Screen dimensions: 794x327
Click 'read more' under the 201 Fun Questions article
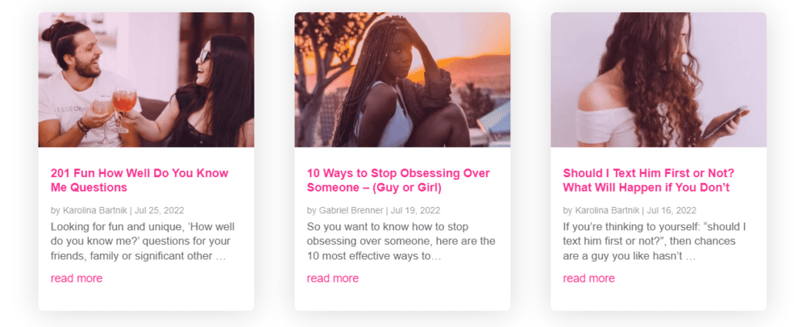tap(76, 279)
